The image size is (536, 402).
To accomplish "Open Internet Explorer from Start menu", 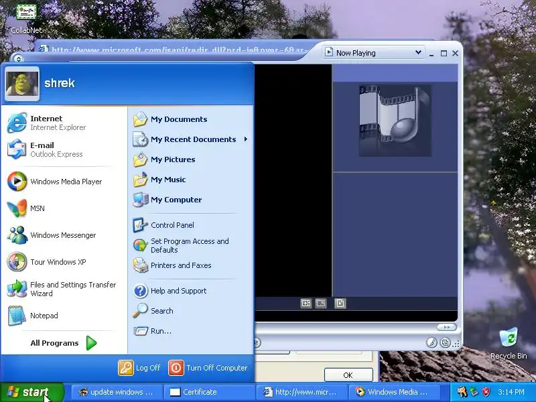I will [x=64, y=123].
